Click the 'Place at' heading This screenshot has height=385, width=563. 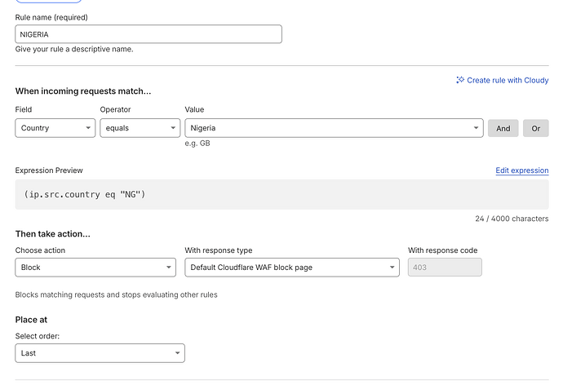pyautogui.click(x=31, y=320)
